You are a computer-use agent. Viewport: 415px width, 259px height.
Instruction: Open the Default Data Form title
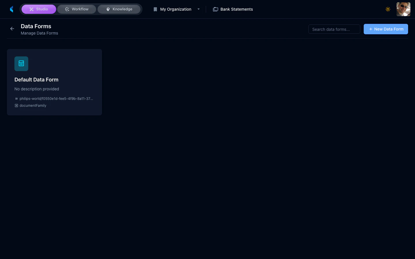pos(36,80)
